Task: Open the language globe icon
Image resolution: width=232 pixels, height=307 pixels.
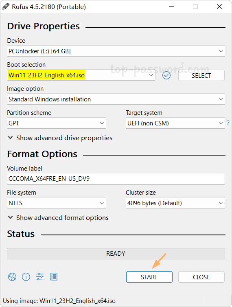Action: tap(12, 276)
